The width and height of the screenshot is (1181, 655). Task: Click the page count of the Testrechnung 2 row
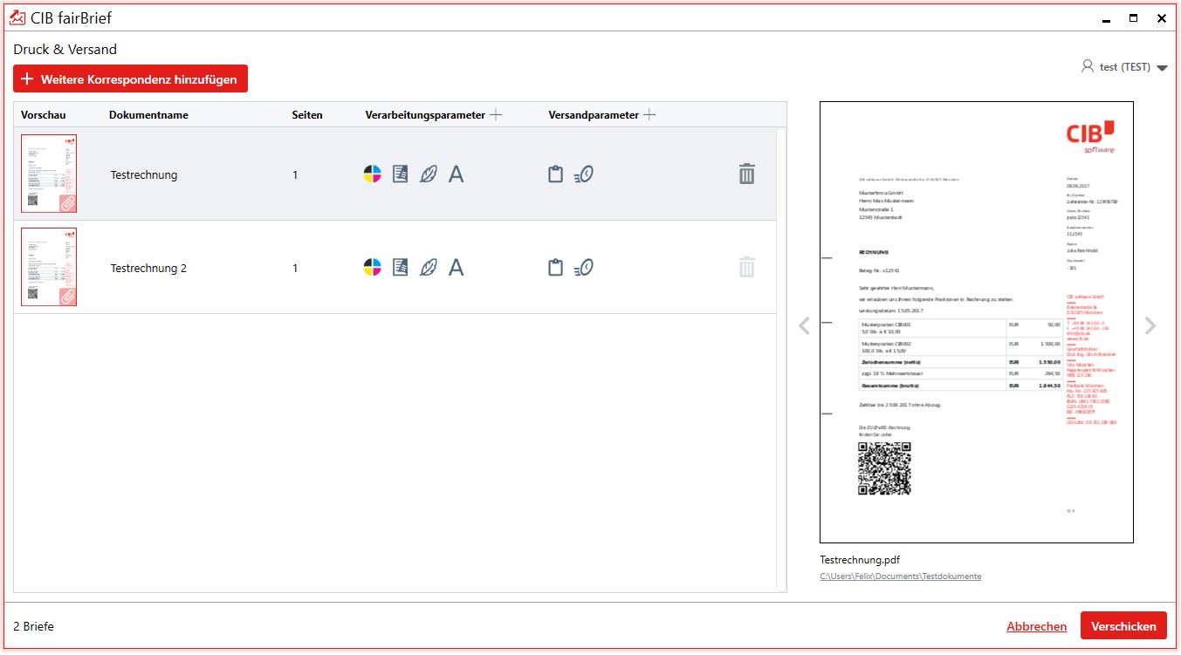point(295,268)
